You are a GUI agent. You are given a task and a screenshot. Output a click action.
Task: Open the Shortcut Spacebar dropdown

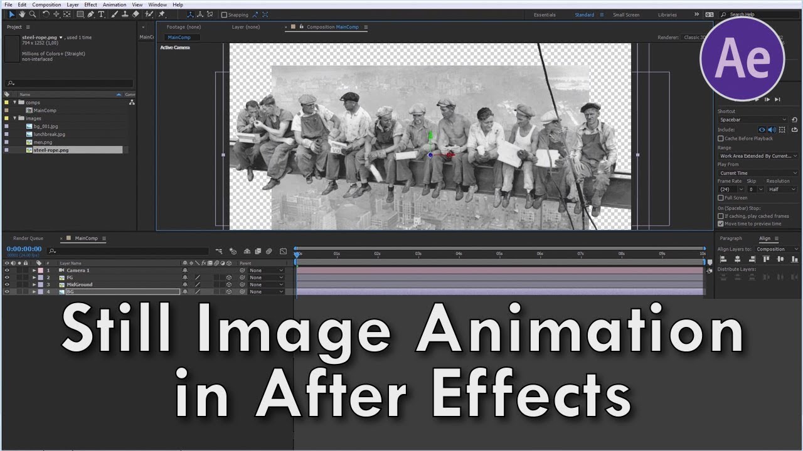click(752, 120)
